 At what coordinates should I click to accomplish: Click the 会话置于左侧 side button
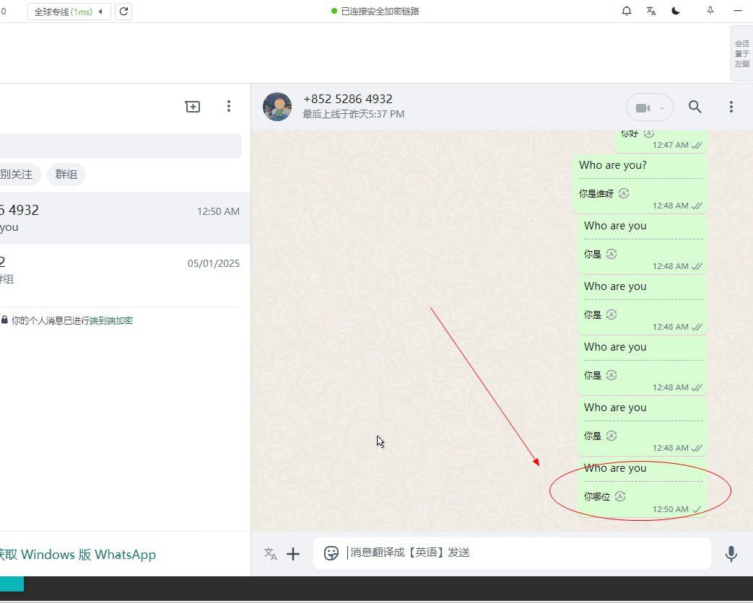coord(741,54)
